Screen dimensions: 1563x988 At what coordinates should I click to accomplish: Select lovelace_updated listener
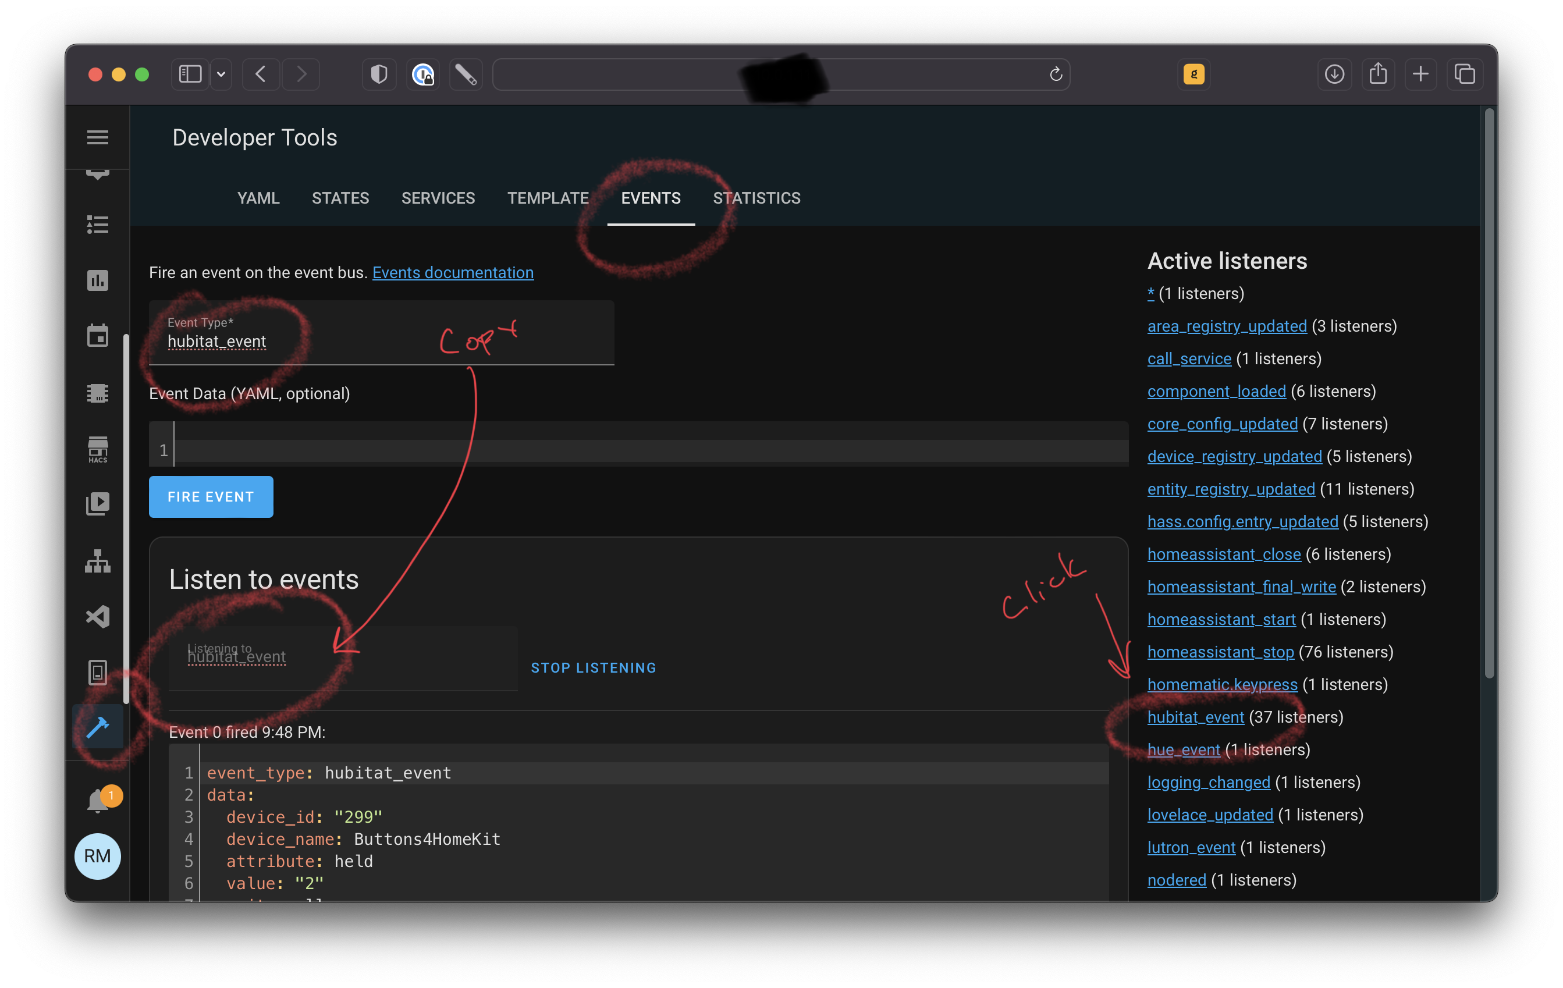coord(1210,815)
